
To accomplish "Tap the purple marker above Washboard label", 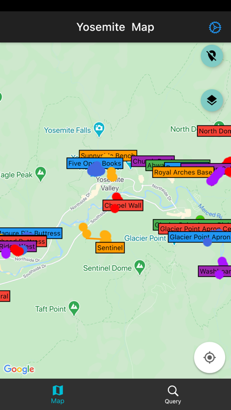I will 222,262.
